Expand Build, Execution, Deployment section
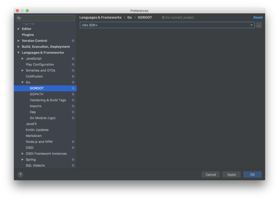279x200 pixels. click(x=18, y=47)
